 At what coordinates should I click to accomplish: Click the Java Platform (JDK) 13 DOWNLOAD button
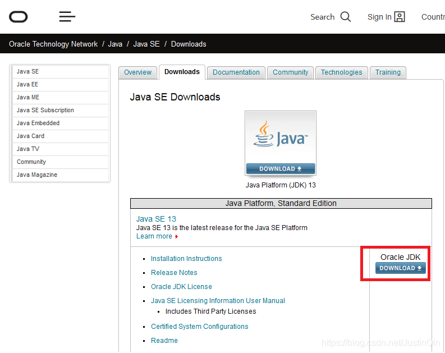click(281, 168)
